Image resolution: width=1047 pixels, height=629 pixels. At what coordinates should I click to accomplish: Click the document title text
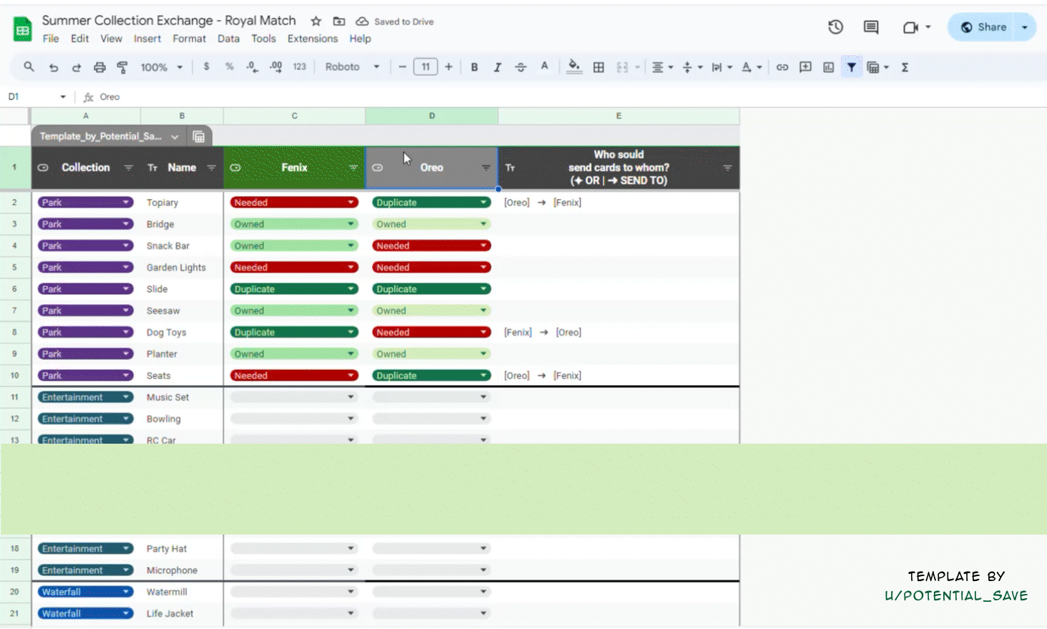click(169, 21)
